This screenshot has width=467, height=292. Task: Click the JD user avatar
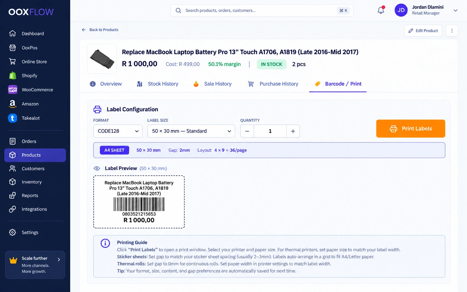pyautogui.click(x=401, y=10)
